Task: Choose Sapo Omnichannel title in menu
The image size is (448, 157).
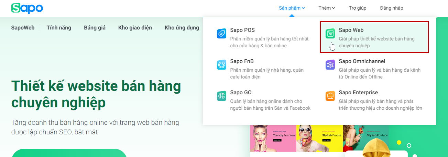Action: click(362, 61)
